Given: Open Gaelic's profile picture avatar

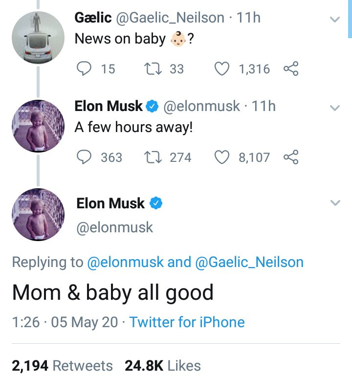Looking at the screenshot, I should (x=38, y=37).
